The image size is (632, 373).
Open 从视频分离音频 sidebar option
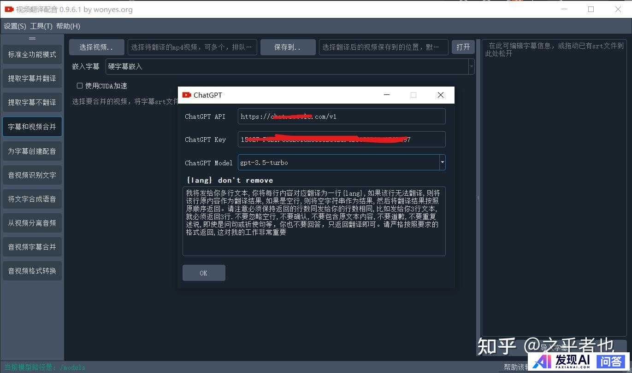(x=32, y=223)
